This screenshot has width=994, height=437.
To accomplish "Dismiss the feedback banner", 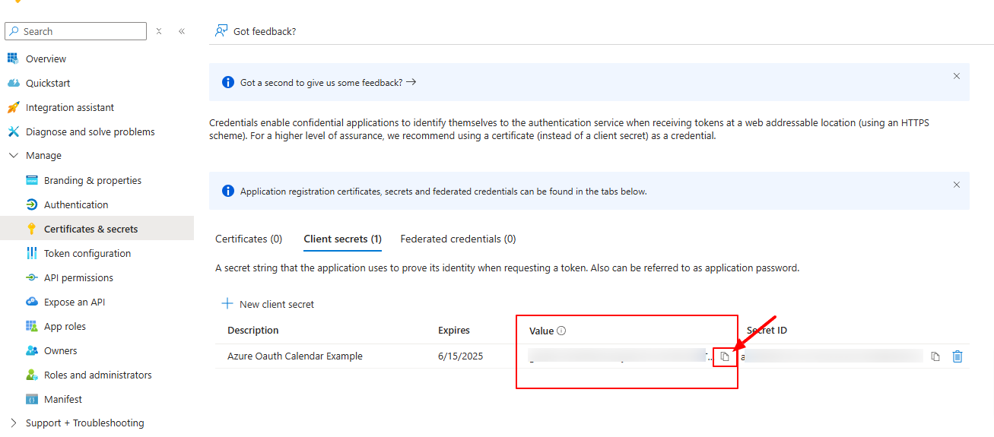I will [x=957, y=76].
